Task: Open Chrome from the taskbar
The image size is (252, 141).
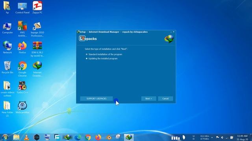Action: [x=88, y=137]
